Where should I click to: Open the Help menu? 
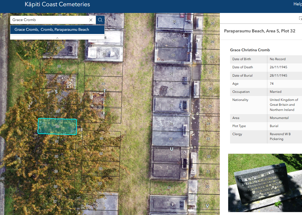coord(297,4)
